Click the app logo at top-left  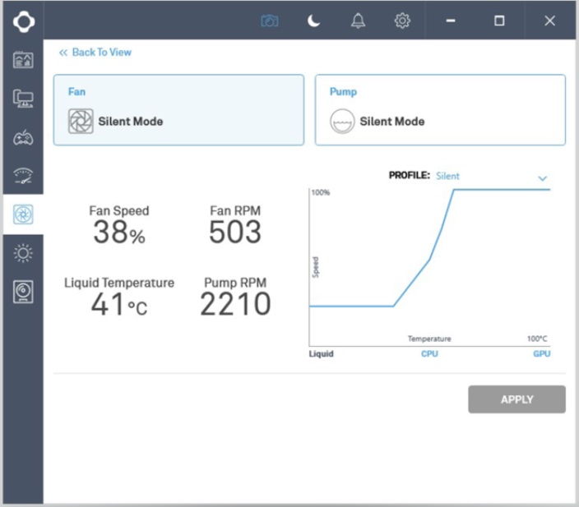tap(23, 21)
